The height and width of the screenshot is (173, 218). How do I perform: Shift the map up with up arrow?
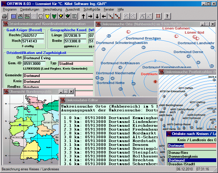click(84, 16)
